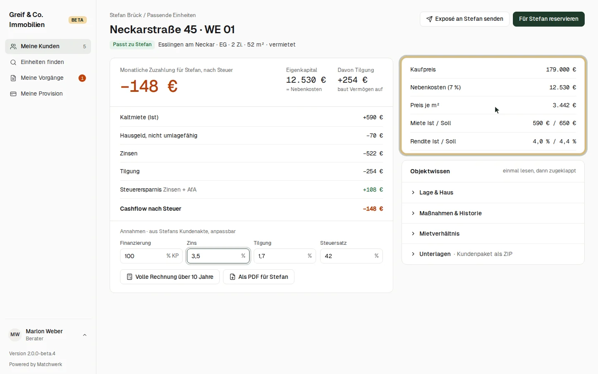Click the Kaufpreis value 179.000 €
This screenshot has width=598, height=374.
[561, 70]
